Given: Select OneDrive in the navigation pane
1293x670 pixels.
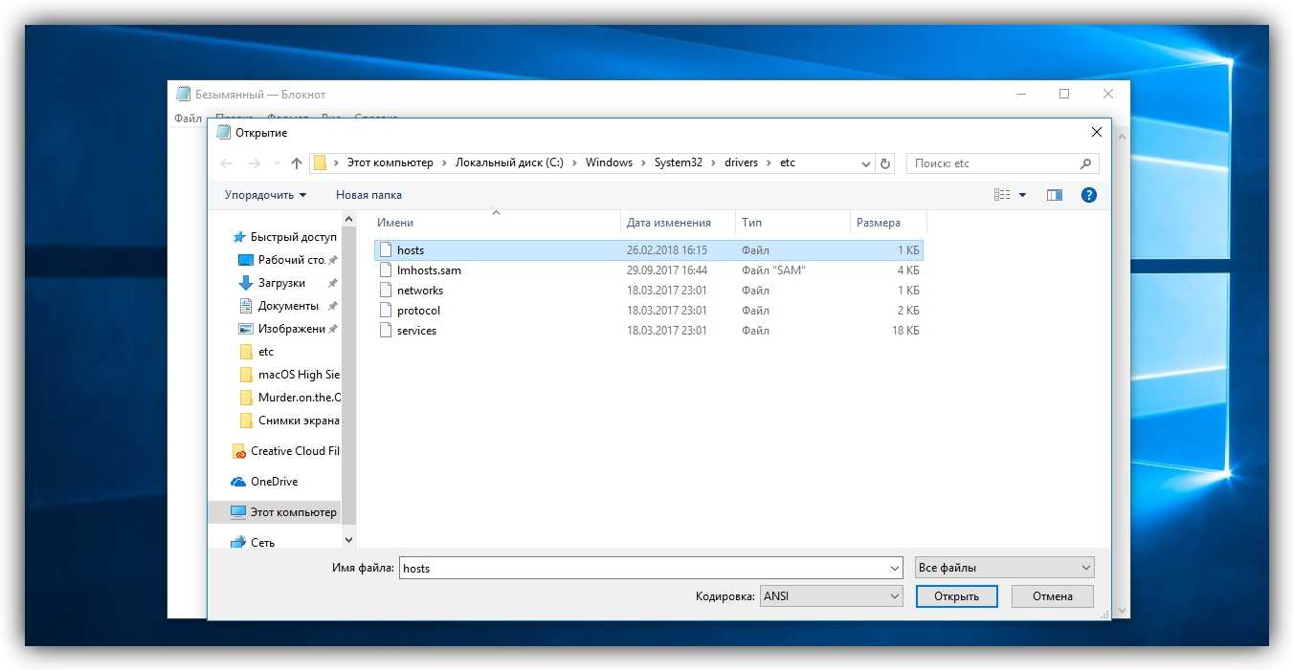Looking at the screenshot, I should 274,482.
